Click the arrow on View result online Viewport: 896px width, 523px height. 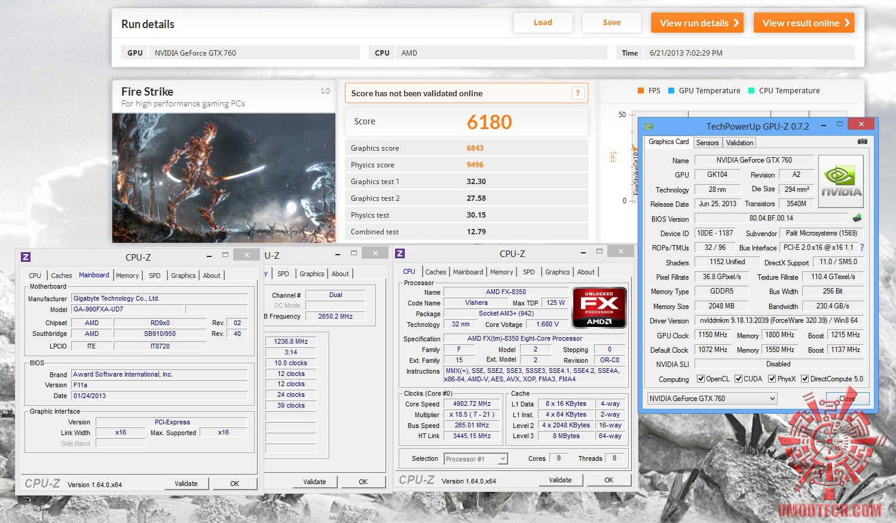click(847, 23)
